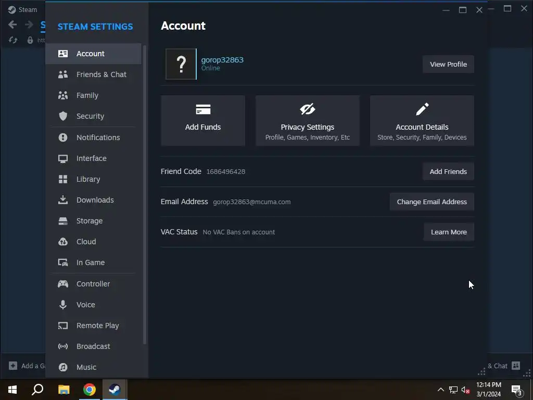Open Friends & Chat grid icon in Steam window
This screenshot has height=400, width=533.
tap(516, 366)
